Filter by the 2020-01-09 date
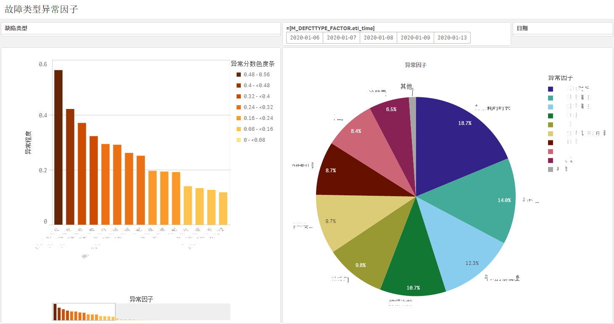 pos(415,38)
